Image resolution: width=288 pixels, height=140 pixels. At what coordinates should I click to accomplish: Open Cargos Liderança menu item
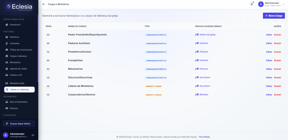[18, 56]
